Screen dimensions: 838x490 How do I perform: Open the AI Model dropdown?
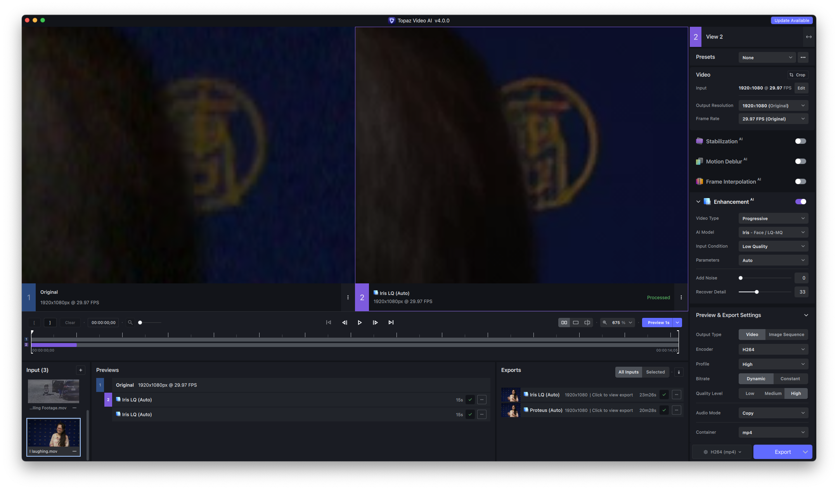pos(773,233)
